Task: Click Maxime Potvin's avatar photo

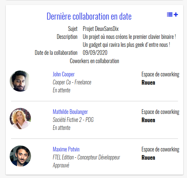Action: [x=20, y=156]
